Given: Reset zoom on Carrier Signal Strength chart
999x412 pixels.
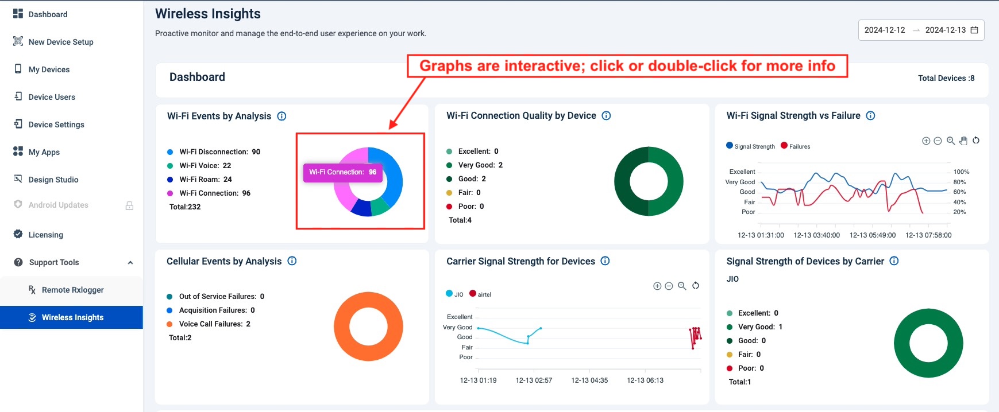Looking at the screenshot, I should tap(696, 286).
